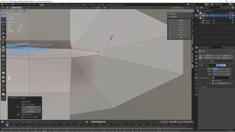Toggle the Merge checkbox in Mirror modifier

pyautogui.click(x=213, y=83)
